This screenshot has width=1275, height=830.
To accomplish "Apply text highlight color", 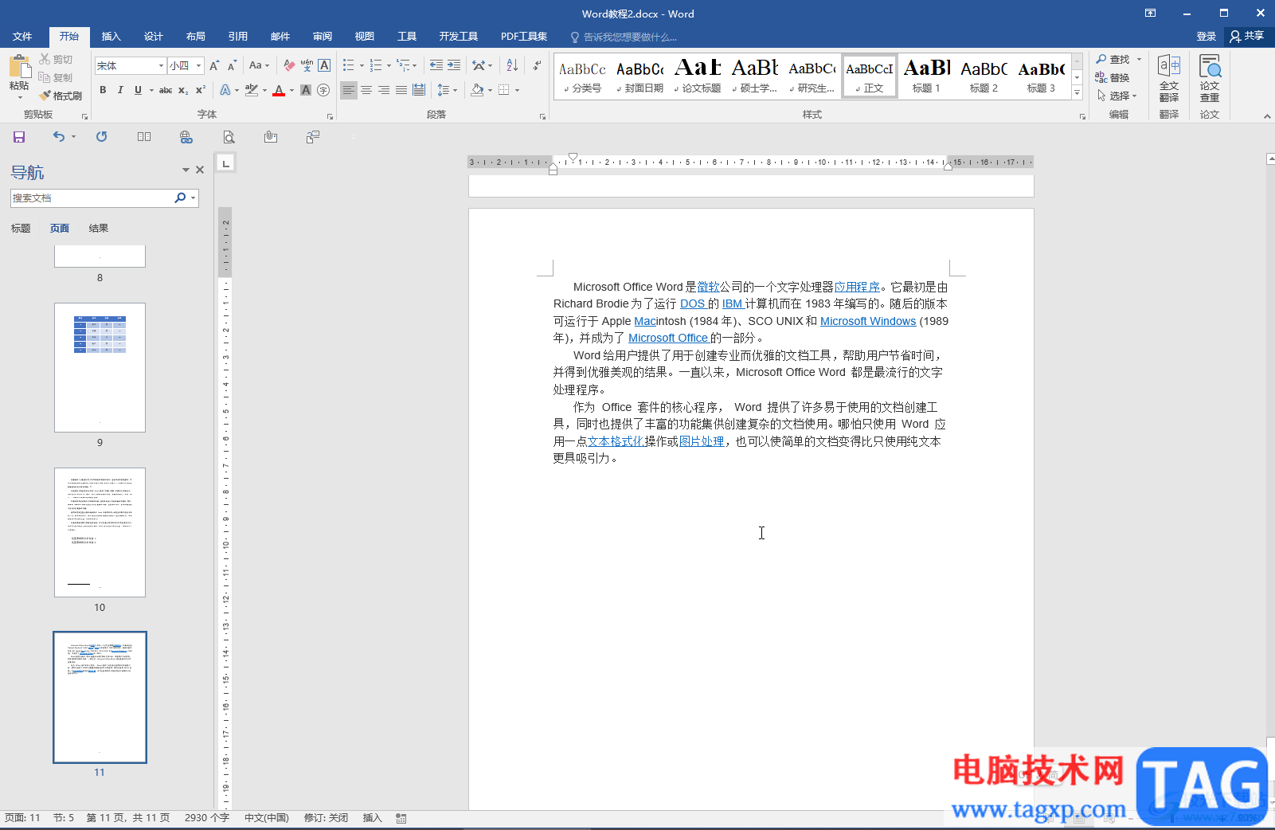I will 252,90.
